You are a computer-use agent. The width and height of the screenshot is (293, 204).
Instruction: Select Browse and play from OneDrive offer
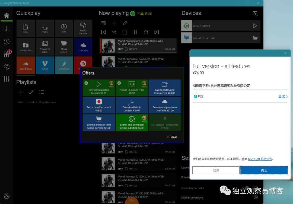coord(164,105)
